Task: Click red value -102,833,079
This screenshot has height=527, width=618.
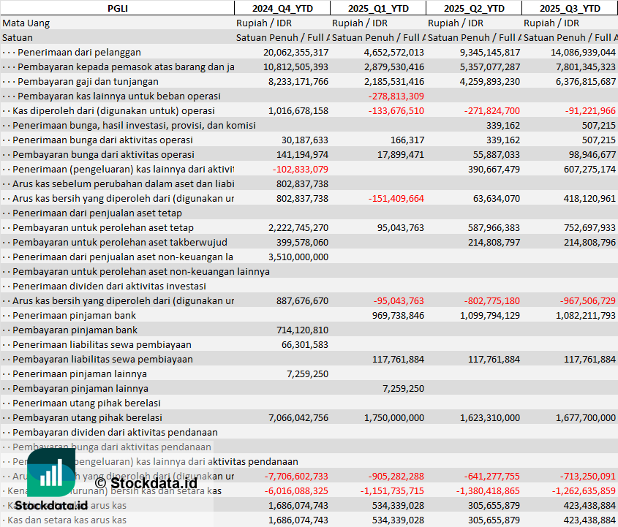Action: pos(301,169)
